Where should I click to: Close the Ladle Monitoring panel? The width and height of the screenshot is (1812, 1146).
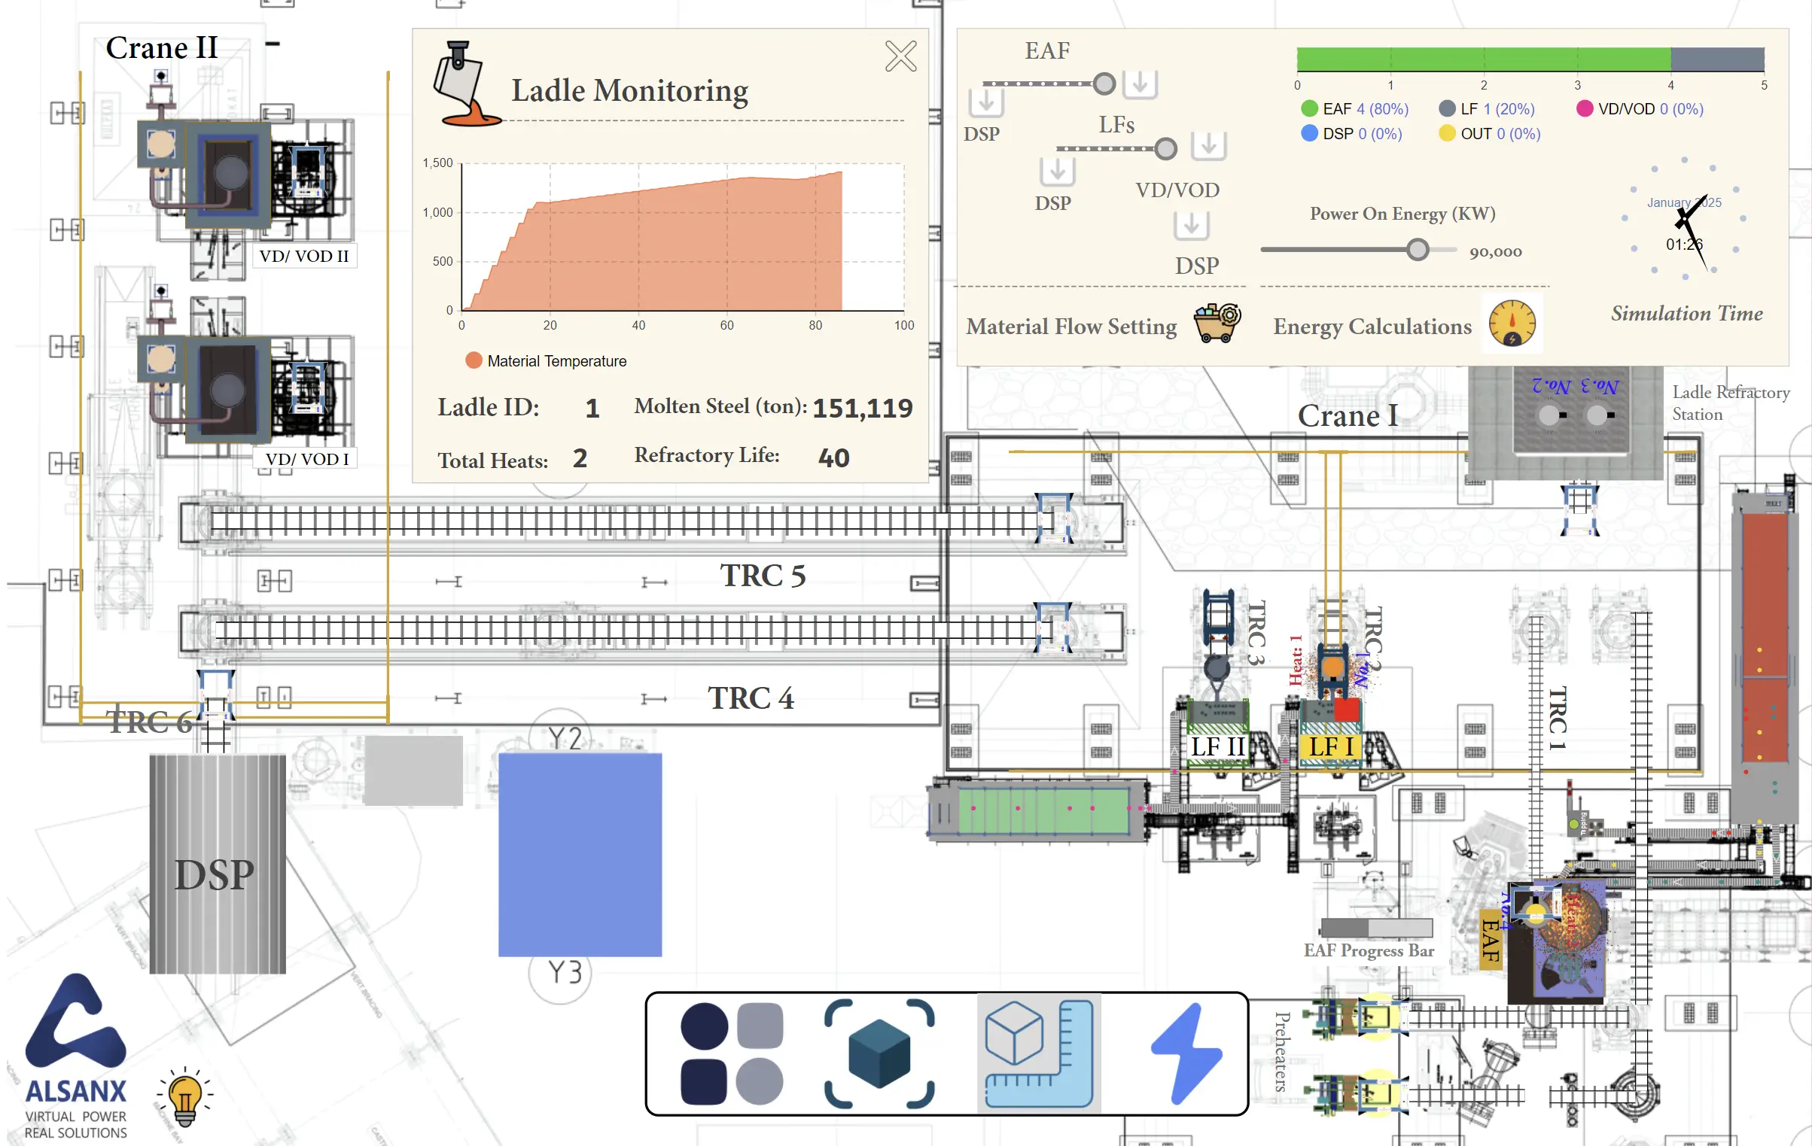[900, 56]
